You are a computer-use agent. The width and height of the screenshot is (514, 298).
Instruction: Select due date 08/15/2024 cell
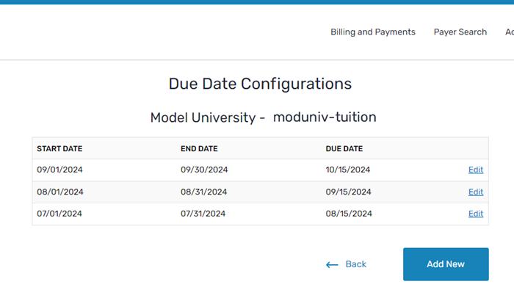pyautogui.click(x=349, y=214)
